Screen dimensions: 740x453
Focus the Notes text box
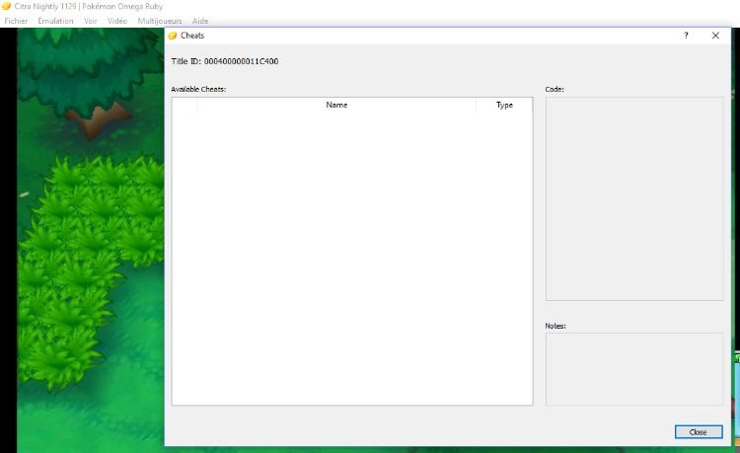coord(633,368)
